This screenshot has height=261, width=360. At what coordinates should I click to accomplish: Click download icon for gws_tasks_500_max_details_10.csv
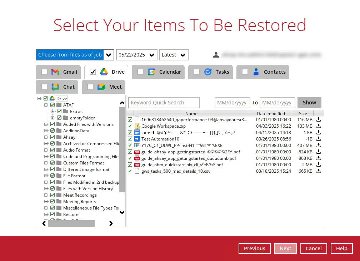coord(319,171)
